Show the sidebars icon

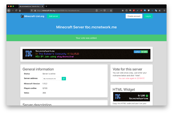pyautogui.click(x=127, y=11)
